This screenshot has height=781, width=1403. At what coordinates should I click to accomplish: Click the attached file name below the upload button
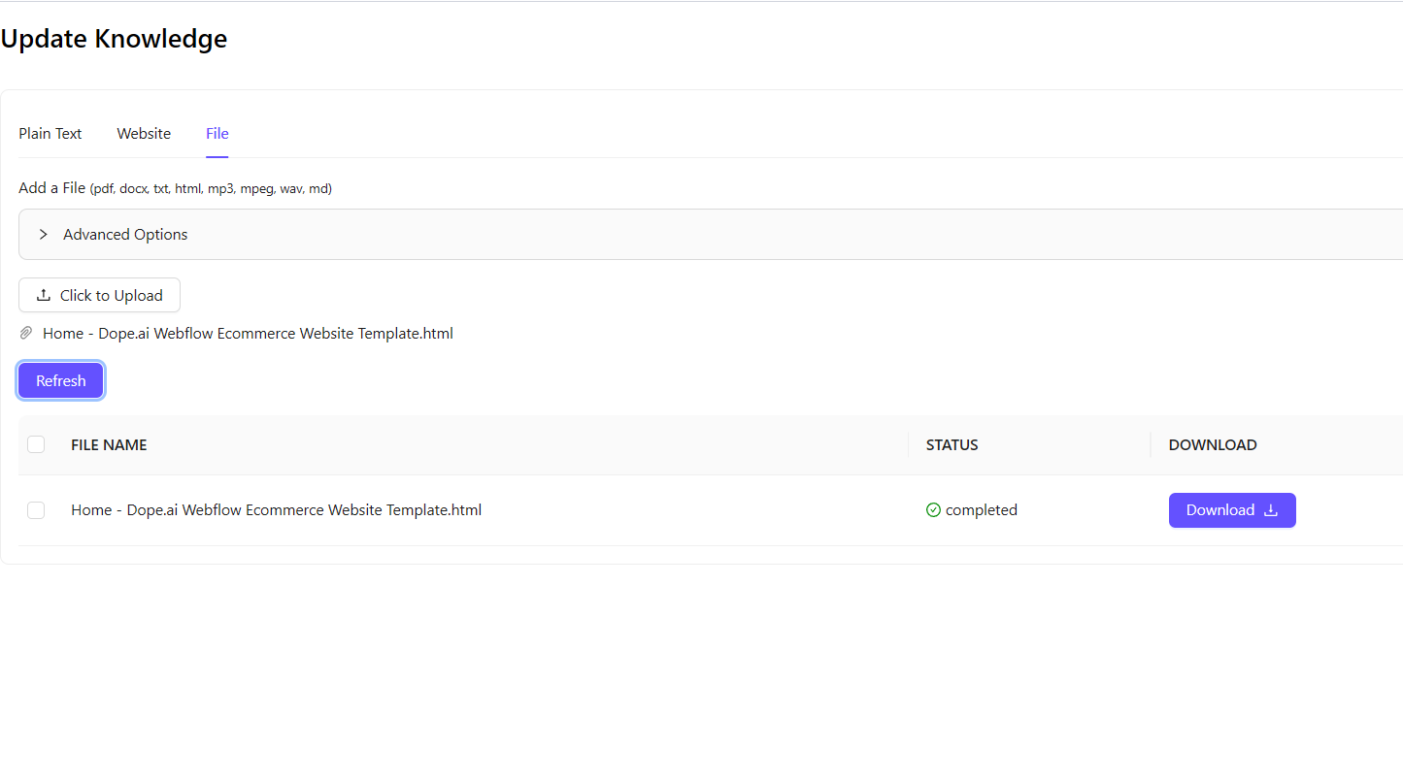coord(248,334)
